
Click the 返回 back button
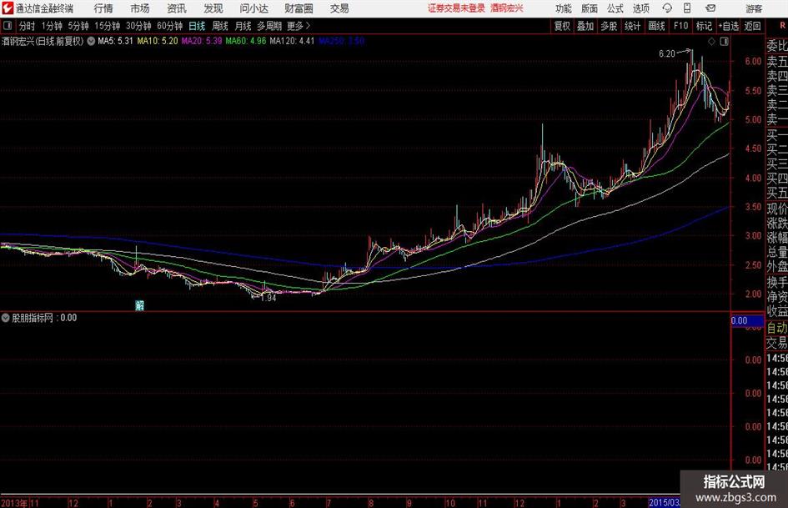752,26
